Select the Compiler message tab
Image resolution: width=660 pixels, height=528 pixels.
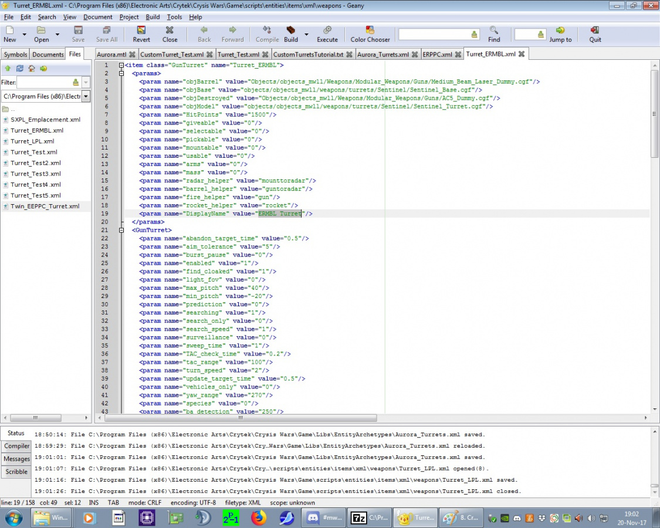click(x=16, y=446)
